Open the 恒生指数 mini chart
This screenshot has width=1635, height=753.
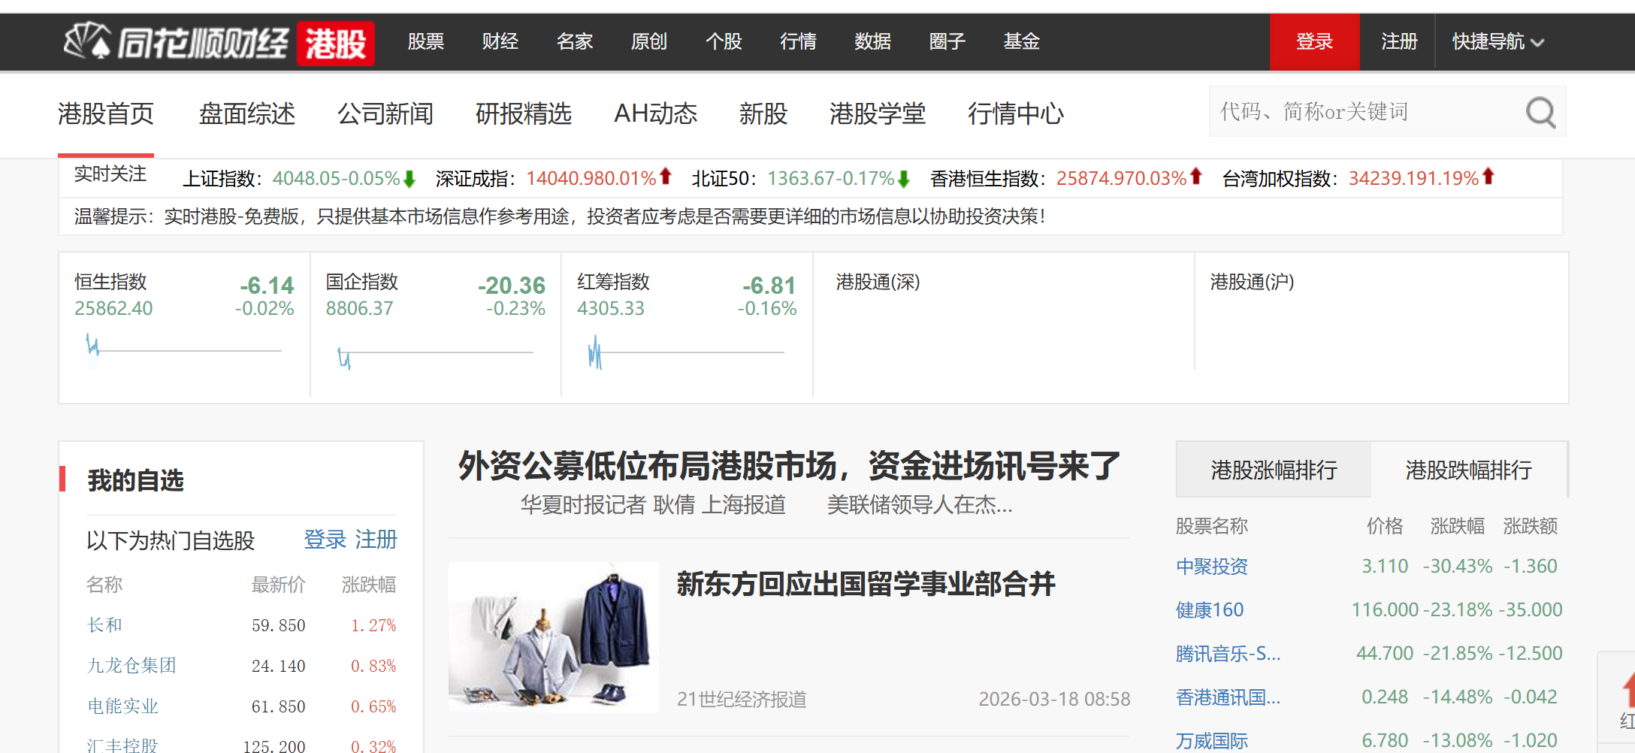184,350
